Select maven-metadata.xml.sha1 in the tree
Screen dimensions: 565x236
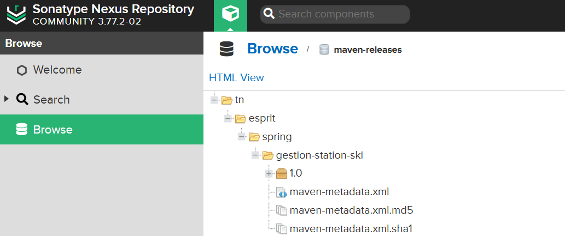351,229
